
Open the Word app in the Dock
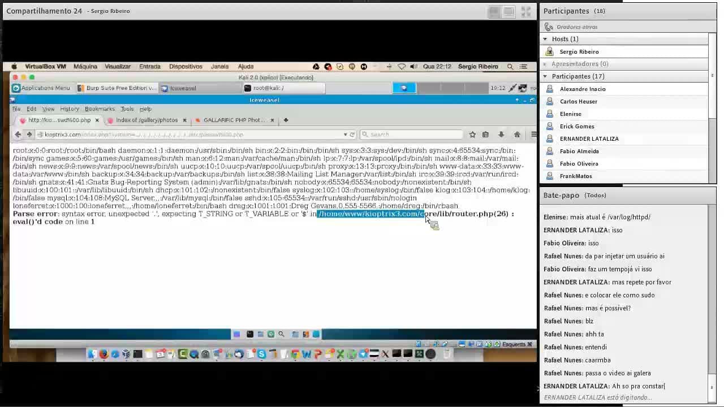(307, 354)
